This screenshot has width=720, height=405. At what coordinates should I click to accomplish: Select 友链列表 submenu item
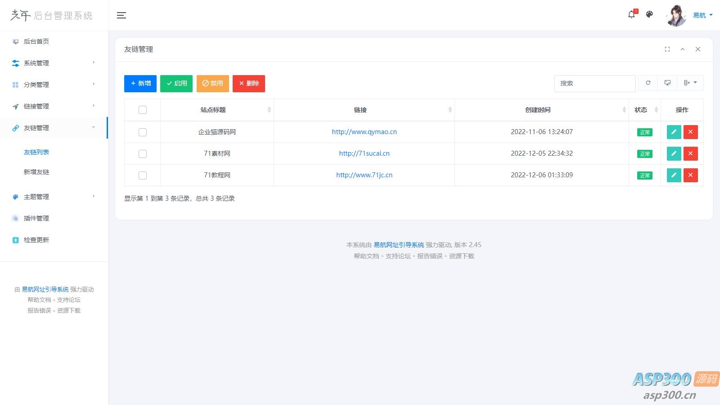[x=36, y=152]
